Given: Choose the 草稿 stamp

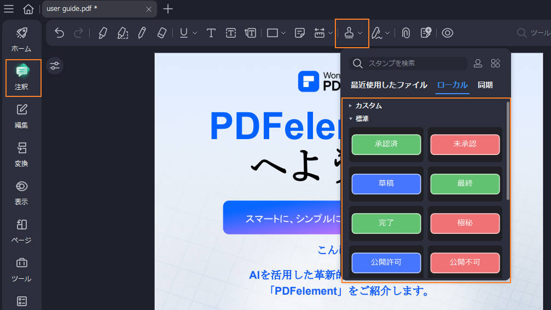Looking at the screenshot, I should point(386,183).
